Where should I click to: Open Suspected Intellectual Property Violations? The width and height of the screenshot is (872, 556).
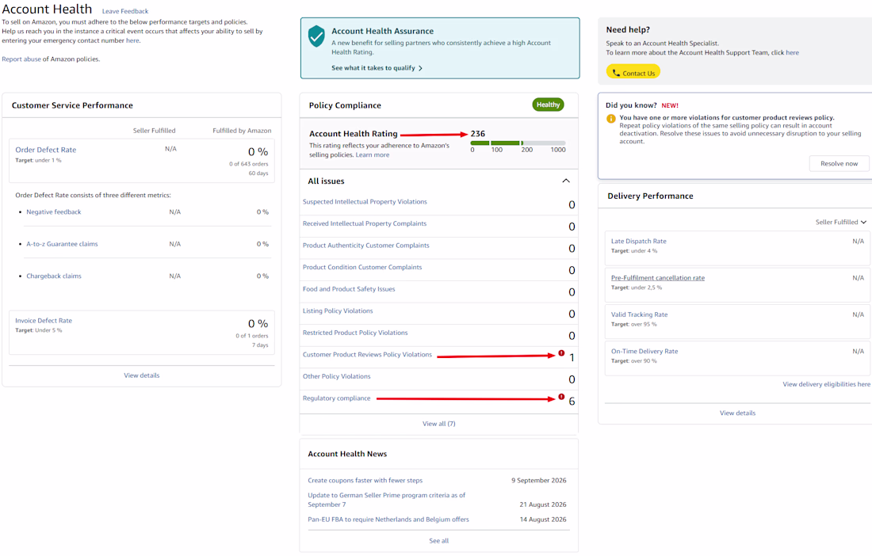(365, 202)
